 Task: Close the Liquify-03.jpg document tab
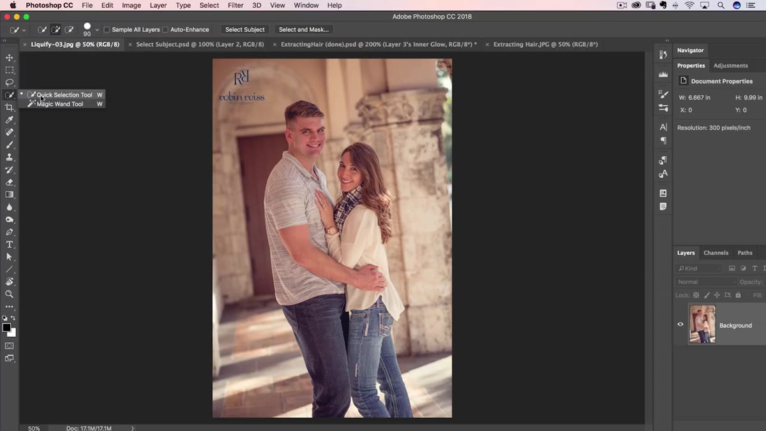[x=26, y=45]
